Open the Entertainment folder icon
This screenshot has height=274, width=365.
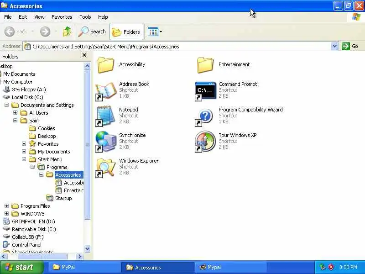pos(205,65)
